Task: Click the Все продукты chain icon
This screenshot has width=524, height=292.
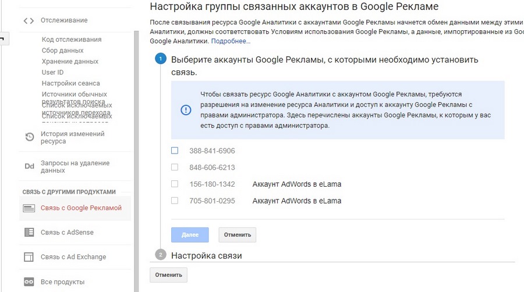Action: pyautogui.click(x=29, y=282)
